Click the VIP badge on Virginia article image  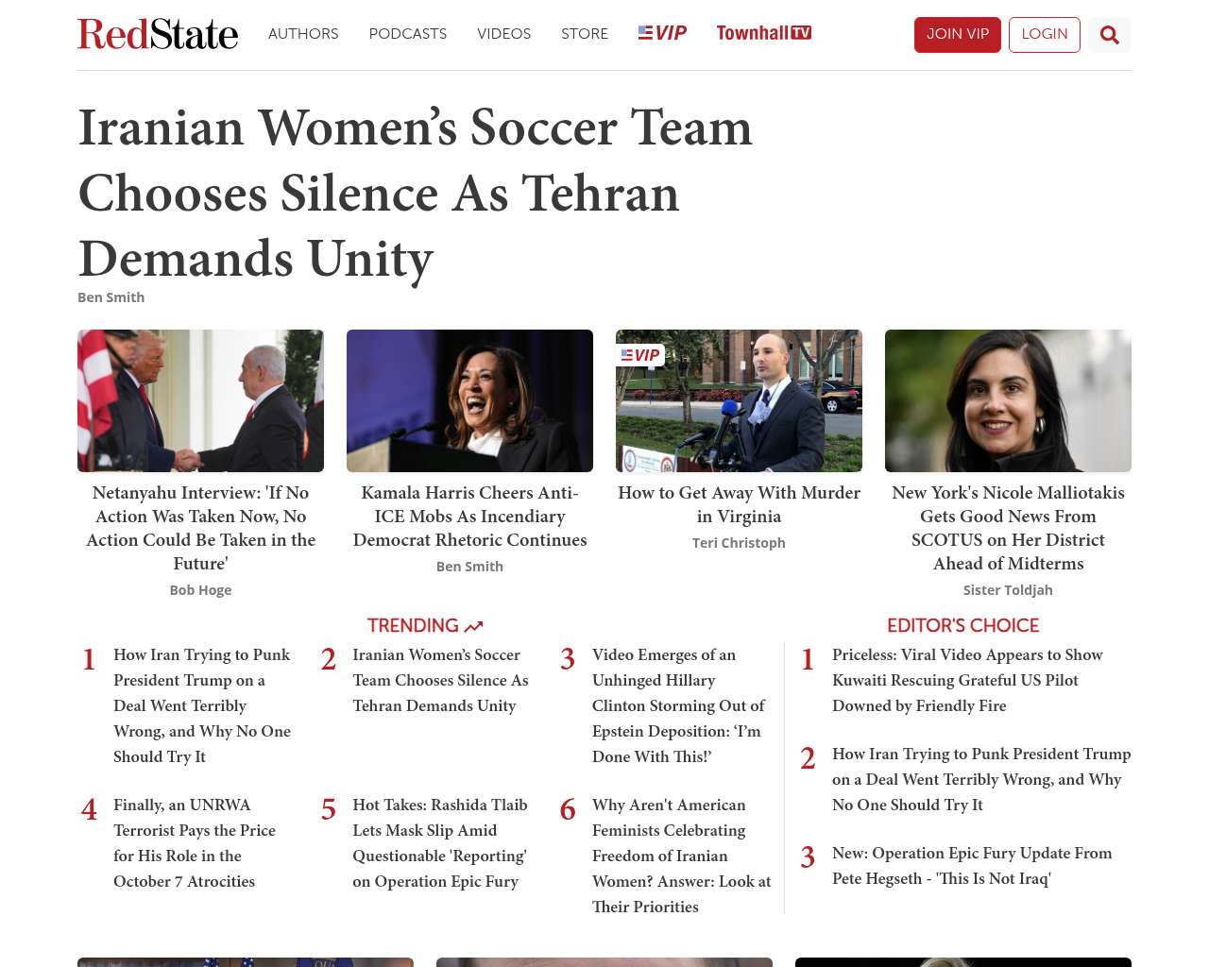coord(640,355)
